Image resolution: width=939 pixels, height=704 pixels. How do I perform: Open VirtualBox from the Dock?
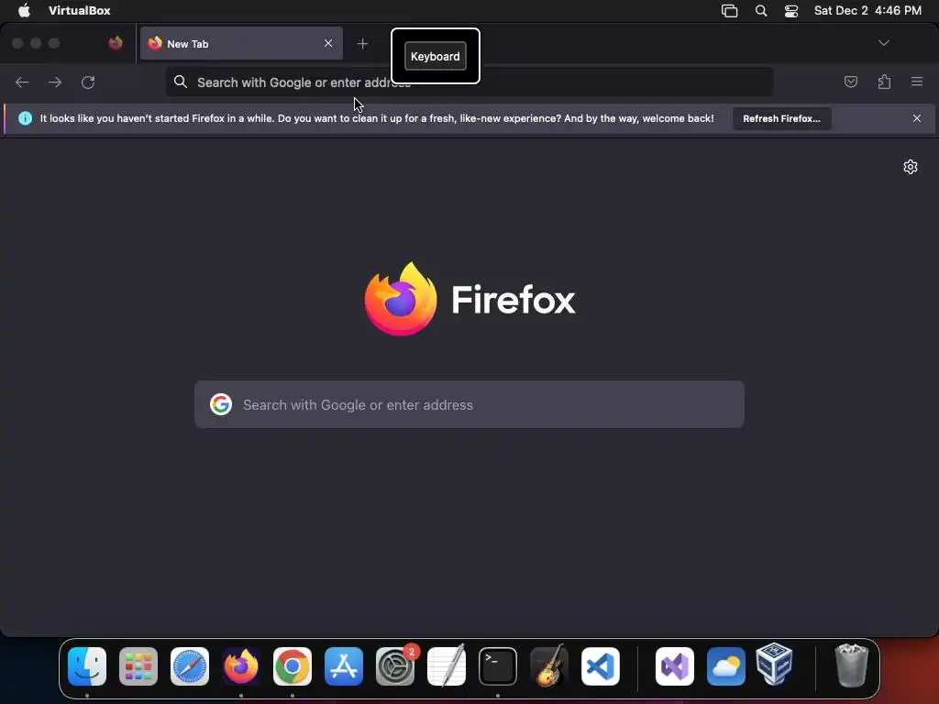pyautogui.click(x=774, y=664)
